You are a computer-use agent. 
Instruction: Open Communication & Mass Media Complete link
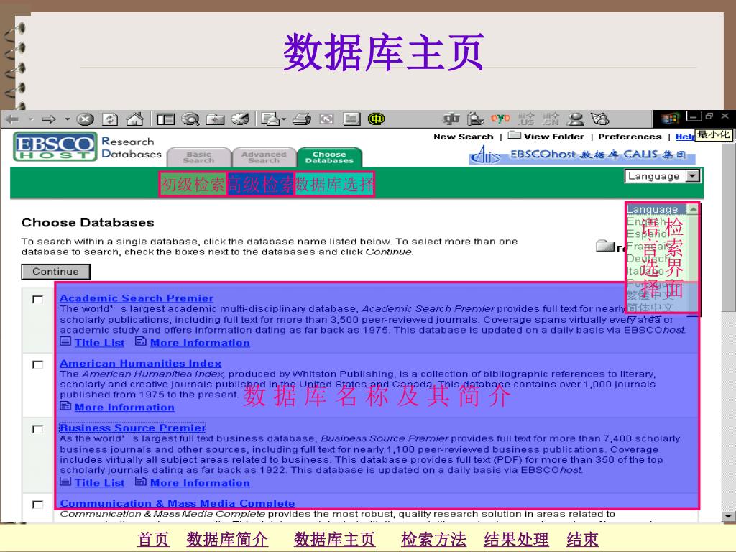[178, 503]
